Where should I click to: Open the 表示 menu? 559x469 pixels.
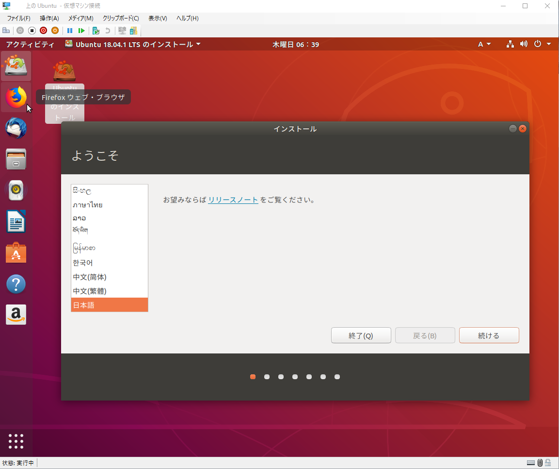point(157,18)
